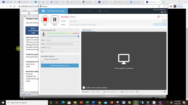Pause the Panopto recording
The image size is (188, 105).
click(x=55, y=19)
